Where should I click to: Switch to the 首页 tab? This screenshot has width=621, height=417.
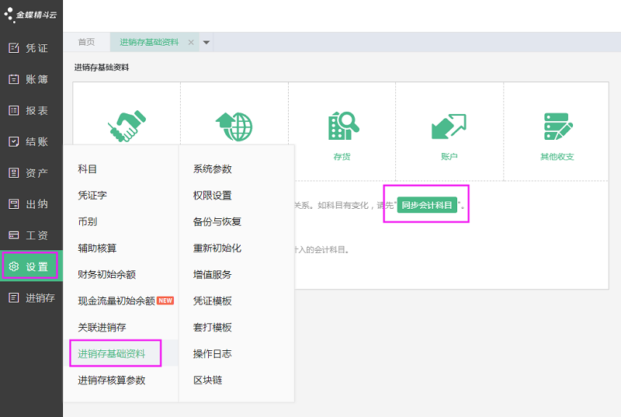pyautogui.click(x=86, y=43)
